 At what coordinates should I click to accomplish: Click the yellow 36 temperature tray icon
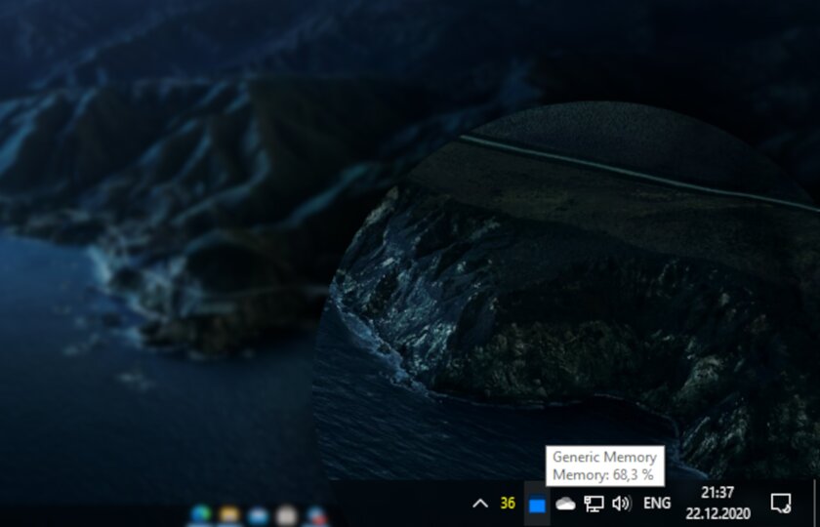tap(508, 504)
